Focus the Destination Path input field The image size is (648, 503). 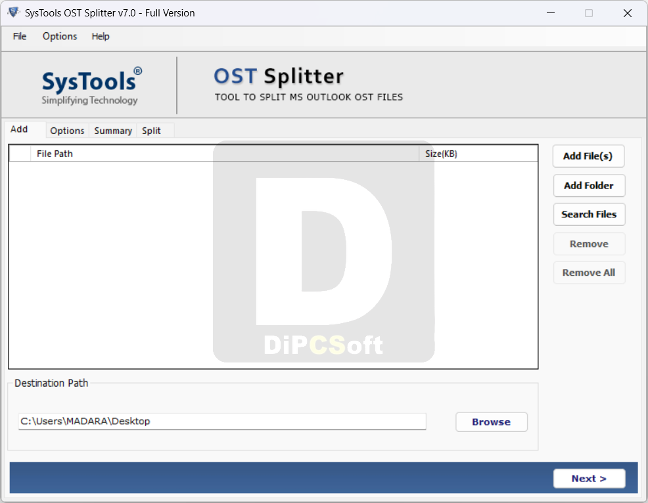point(222,421)
